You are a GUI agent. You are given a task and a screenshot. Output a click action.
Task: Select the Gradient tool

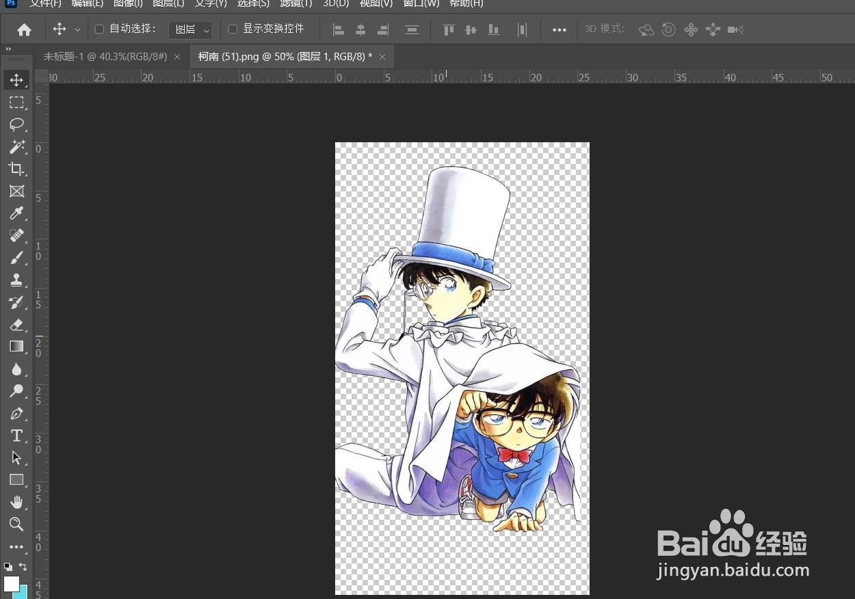(x=17, y=347)
